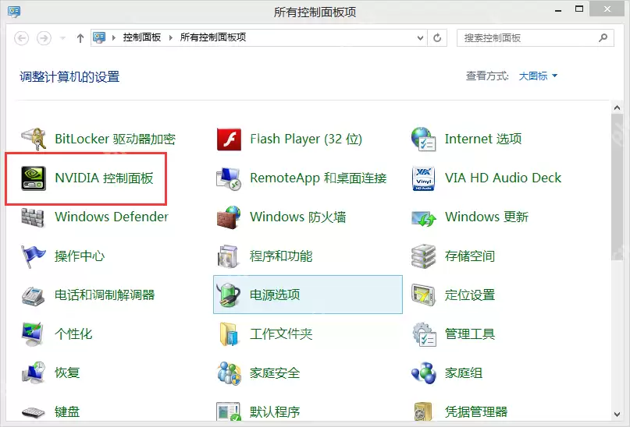This screenshot has height=427, width=630.
Task: Click the Internet 选项 globe icon
Action: pos(423,139)
